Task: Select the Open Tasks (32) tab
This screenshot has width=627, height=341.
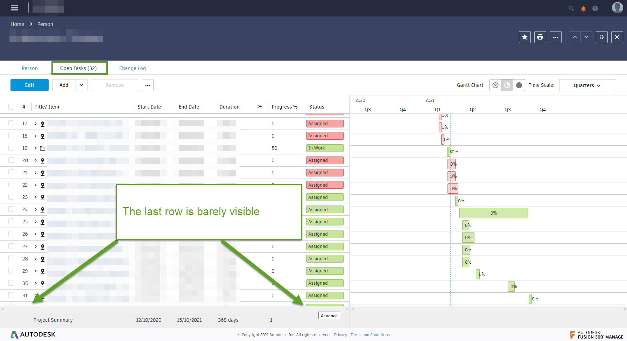Action: coord(78,68)
